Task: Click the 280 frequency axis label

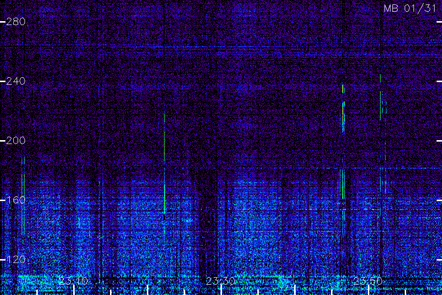Action: coord(16,22)
